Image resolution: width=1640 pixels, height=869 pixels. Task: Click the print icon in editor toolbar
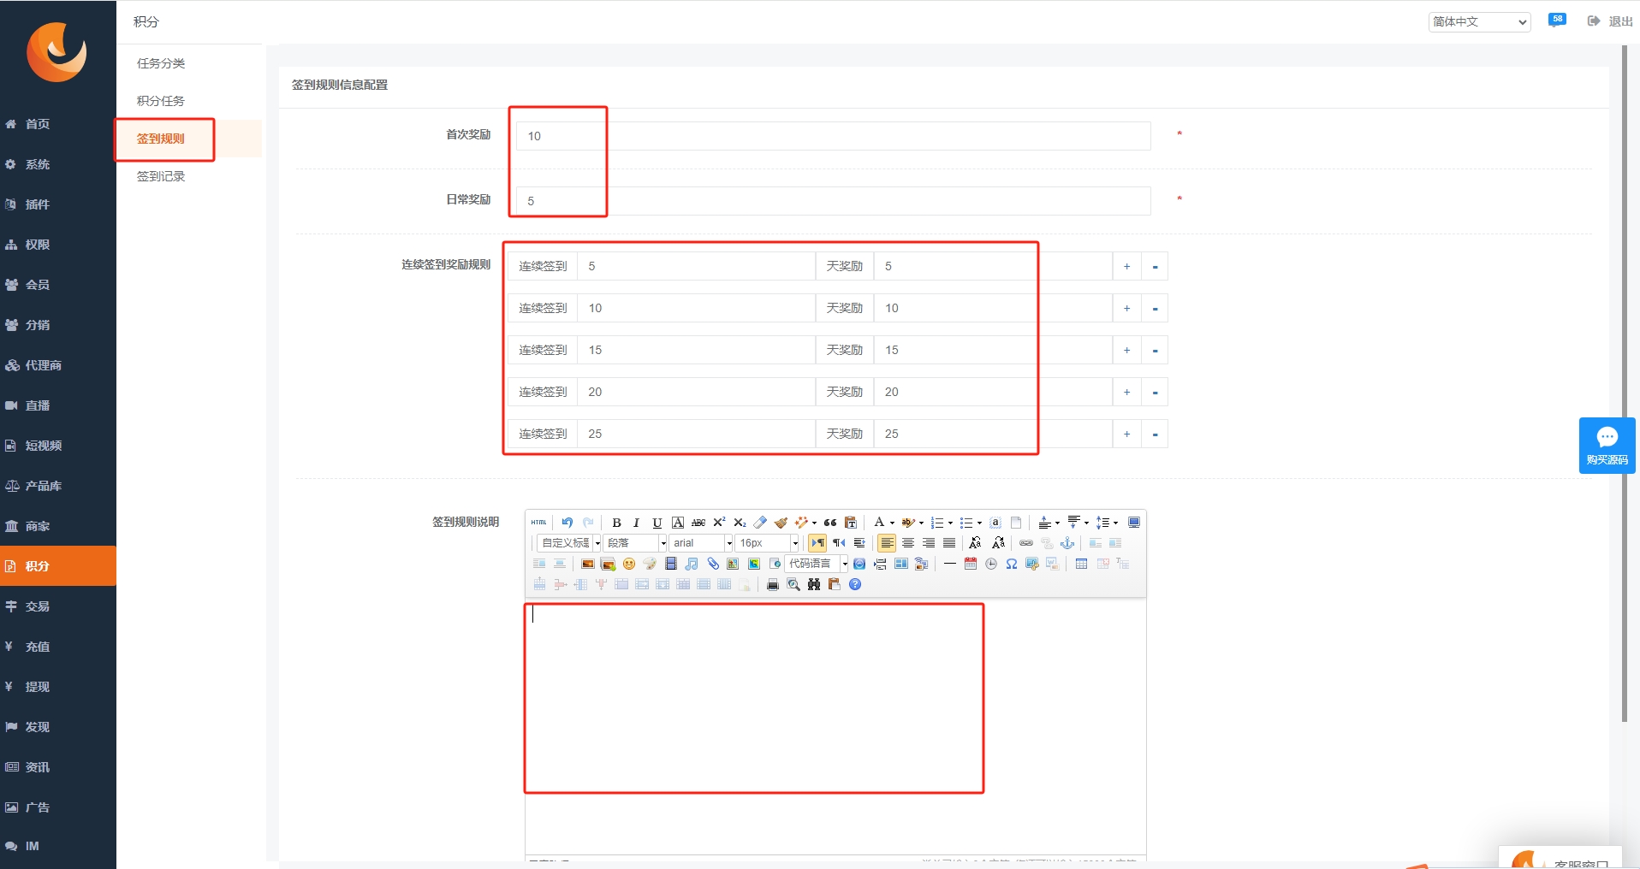(x=773, y=585)
